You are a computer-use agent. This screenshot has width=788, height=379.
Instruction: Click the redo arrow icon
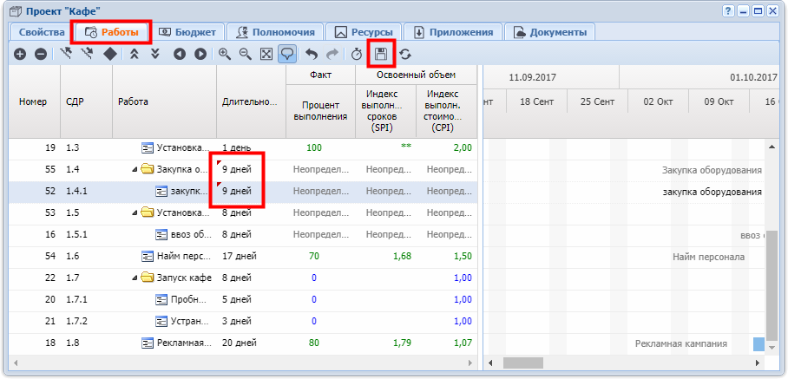tap(332, 55)
